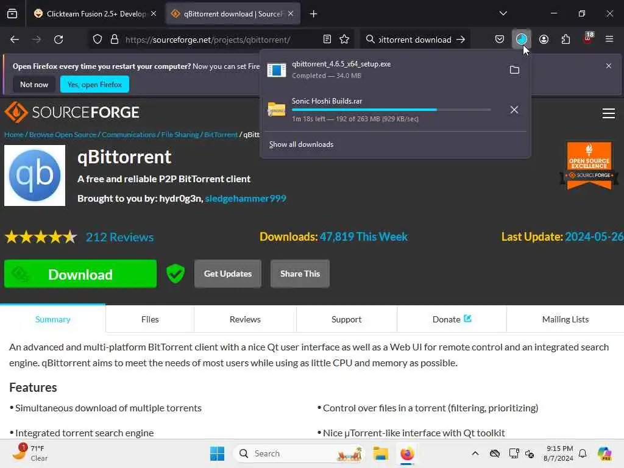Open the Donate tab
This screenshot has width=624, height=468.
452,319
